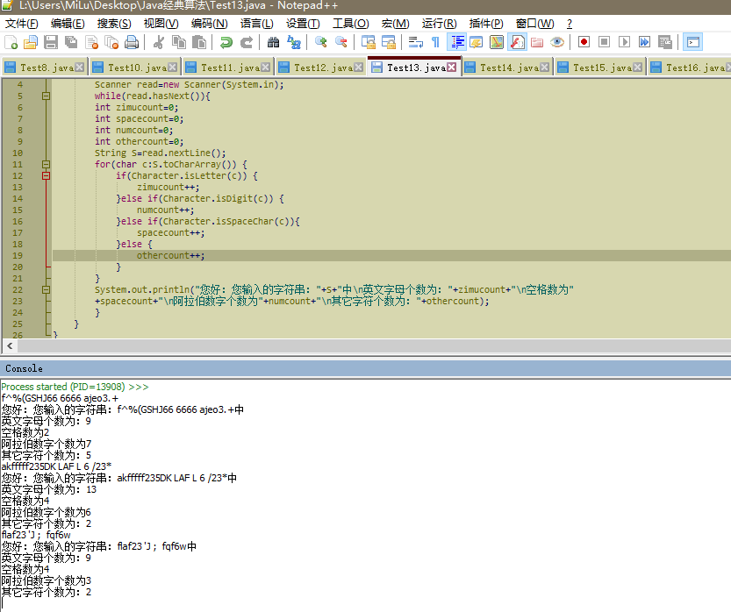Open the 视图(V) menu

click(161, 24)
